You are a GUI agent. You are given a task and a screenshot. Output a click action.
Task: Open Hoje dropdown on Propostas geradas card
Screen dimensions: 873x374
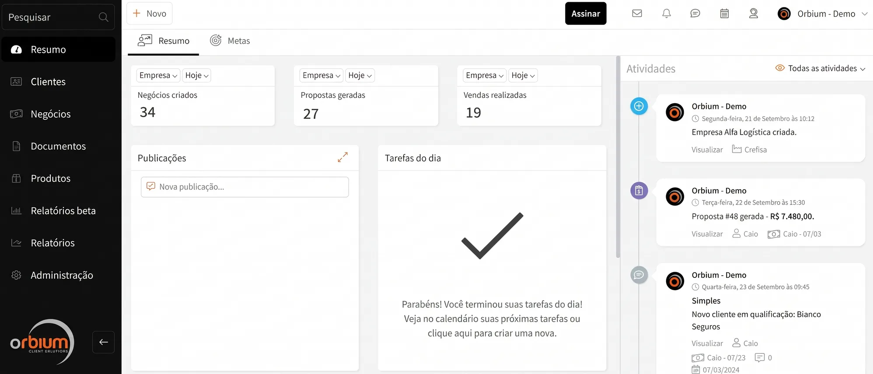[360, 75]
